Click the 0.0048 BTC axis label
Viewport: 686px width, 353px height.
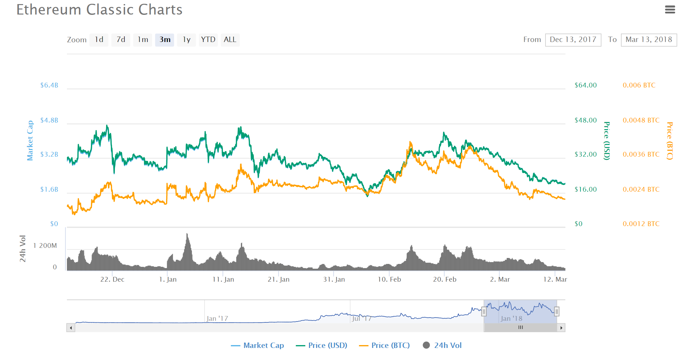641,120
